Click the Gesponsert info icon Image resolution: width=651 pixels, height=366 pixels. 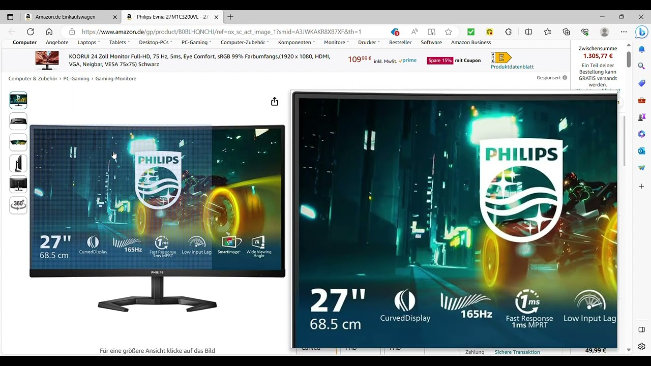tap(565, 78)
